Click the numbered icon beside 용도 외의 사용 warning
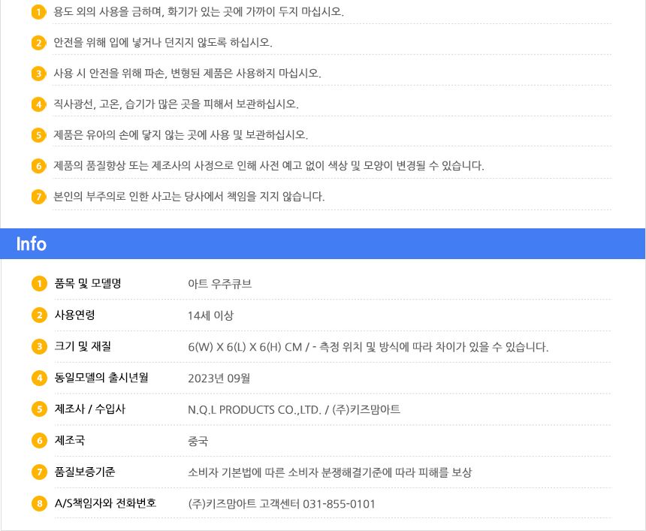 coord(38,12)
